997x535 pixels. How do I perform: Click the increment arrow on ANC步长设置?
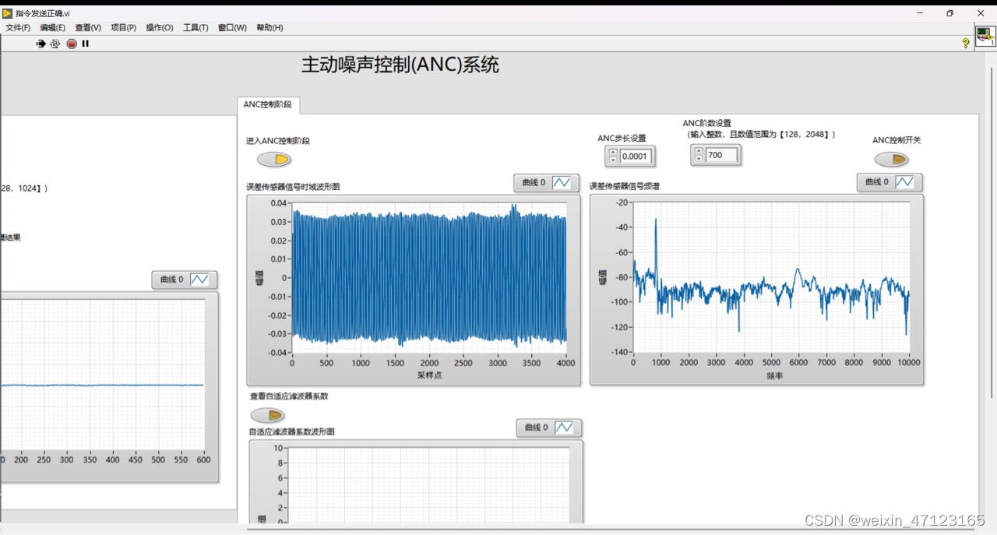[613, 151]
